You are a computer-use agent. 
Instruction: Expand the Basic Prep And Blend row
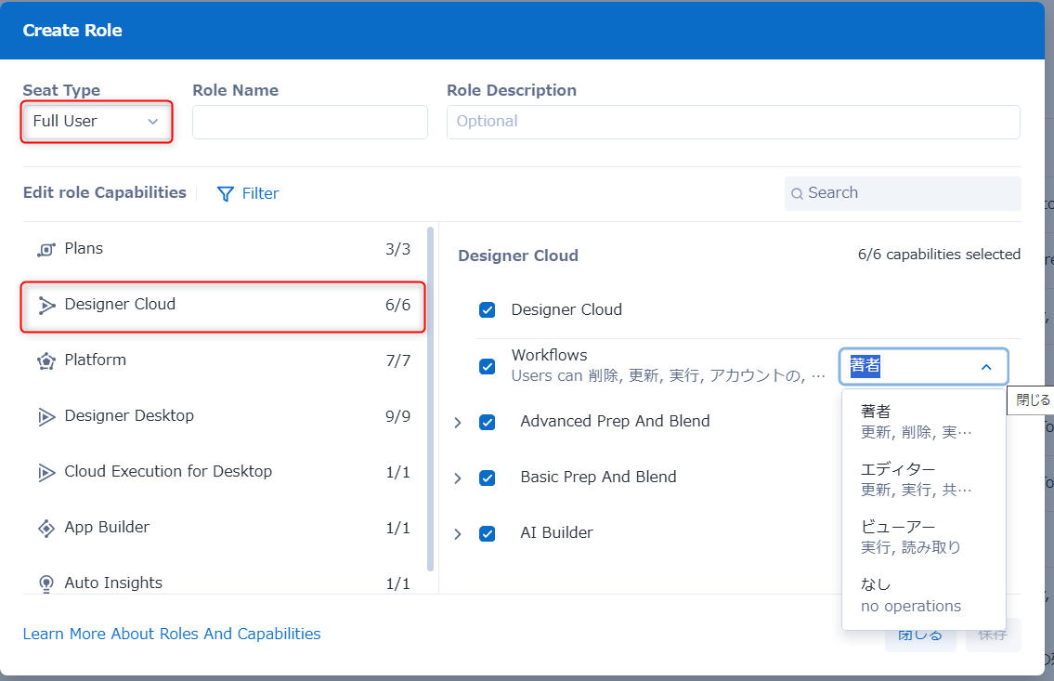[x=458, y=478]
